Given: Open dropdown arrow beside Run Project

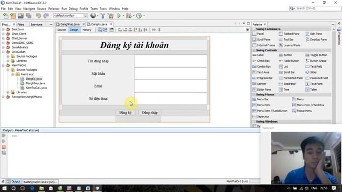Looking at the screenshot, I should coord(123,15).
